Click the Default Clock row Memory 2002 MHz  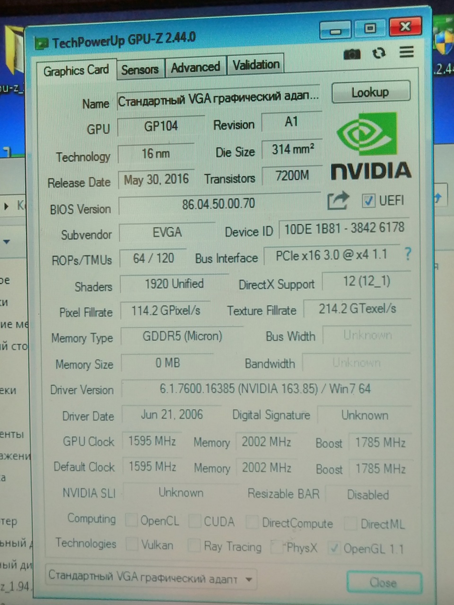[266, 468]
